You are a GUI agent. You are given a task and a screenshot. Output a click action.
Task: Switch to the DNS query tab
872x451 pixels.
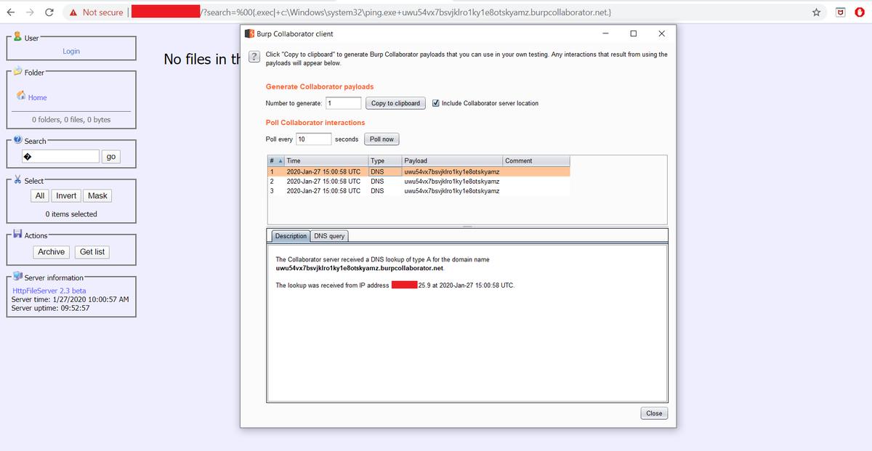[329, 236]
